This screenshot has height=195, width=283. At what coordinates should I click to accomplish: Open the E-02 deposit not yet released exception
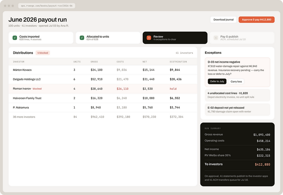coord(237,110)
